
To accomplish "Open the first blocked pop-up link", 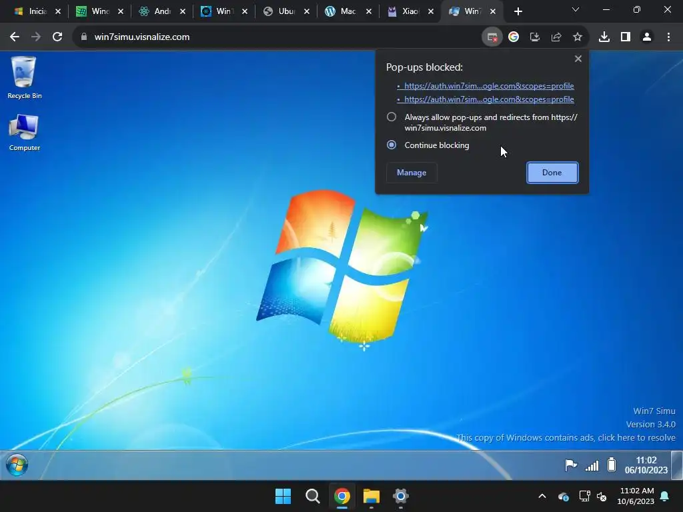I will (x=489, y=86).
